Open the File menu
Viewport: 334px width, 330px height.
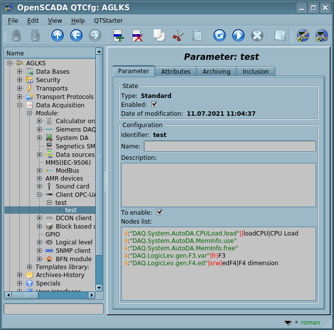coord(13,20)
